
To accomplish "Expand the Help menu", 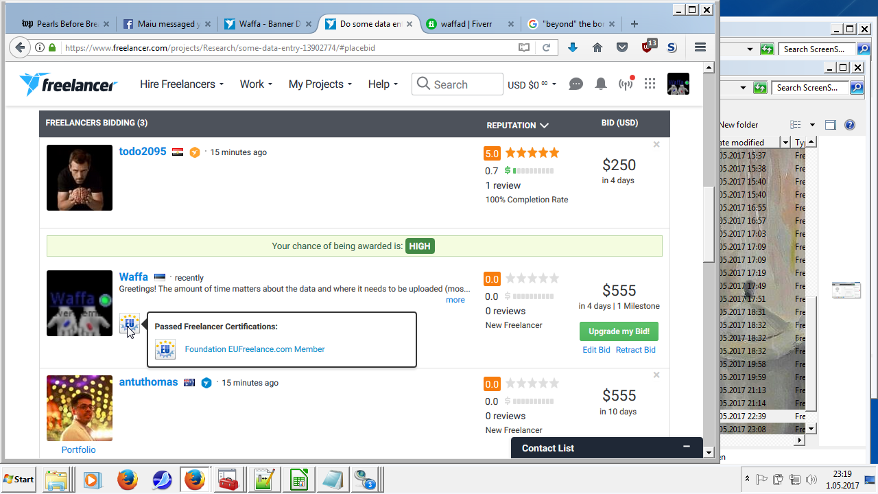I will coord(383,84).
